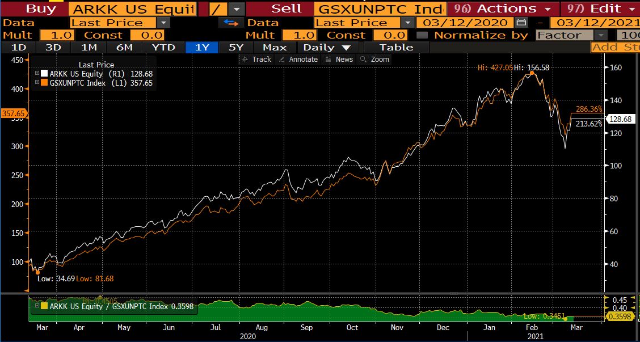This screenshot has height=342, width=640.
Task: Click the 213.62% return label
Action: pyautogui.click(x=589, y=124)
